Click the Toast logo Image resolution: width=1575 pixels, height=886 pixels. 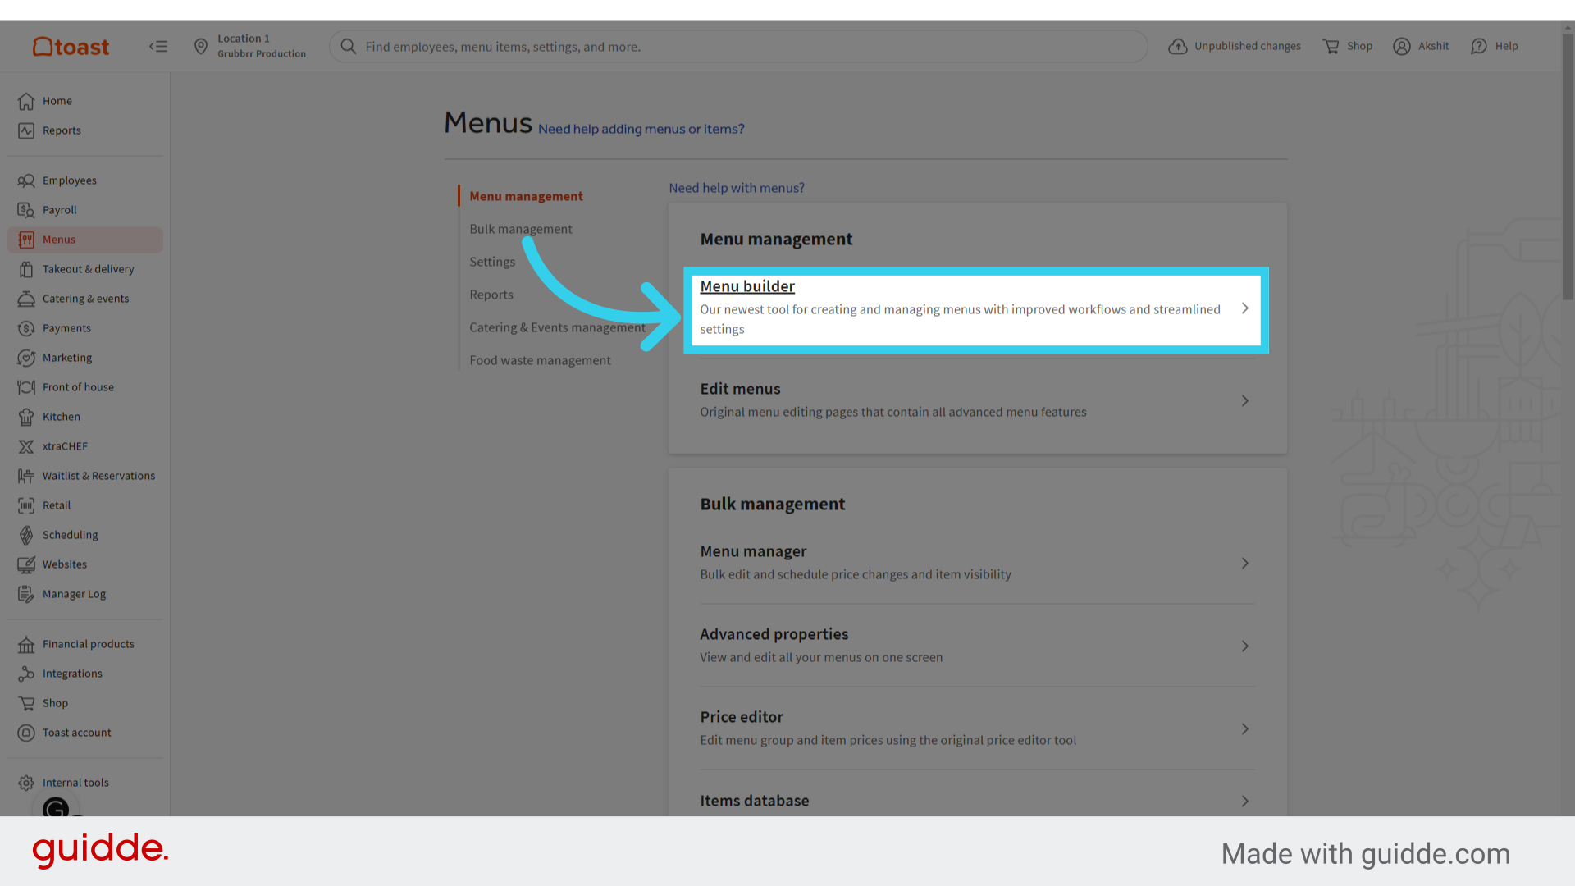pos(71,47)
